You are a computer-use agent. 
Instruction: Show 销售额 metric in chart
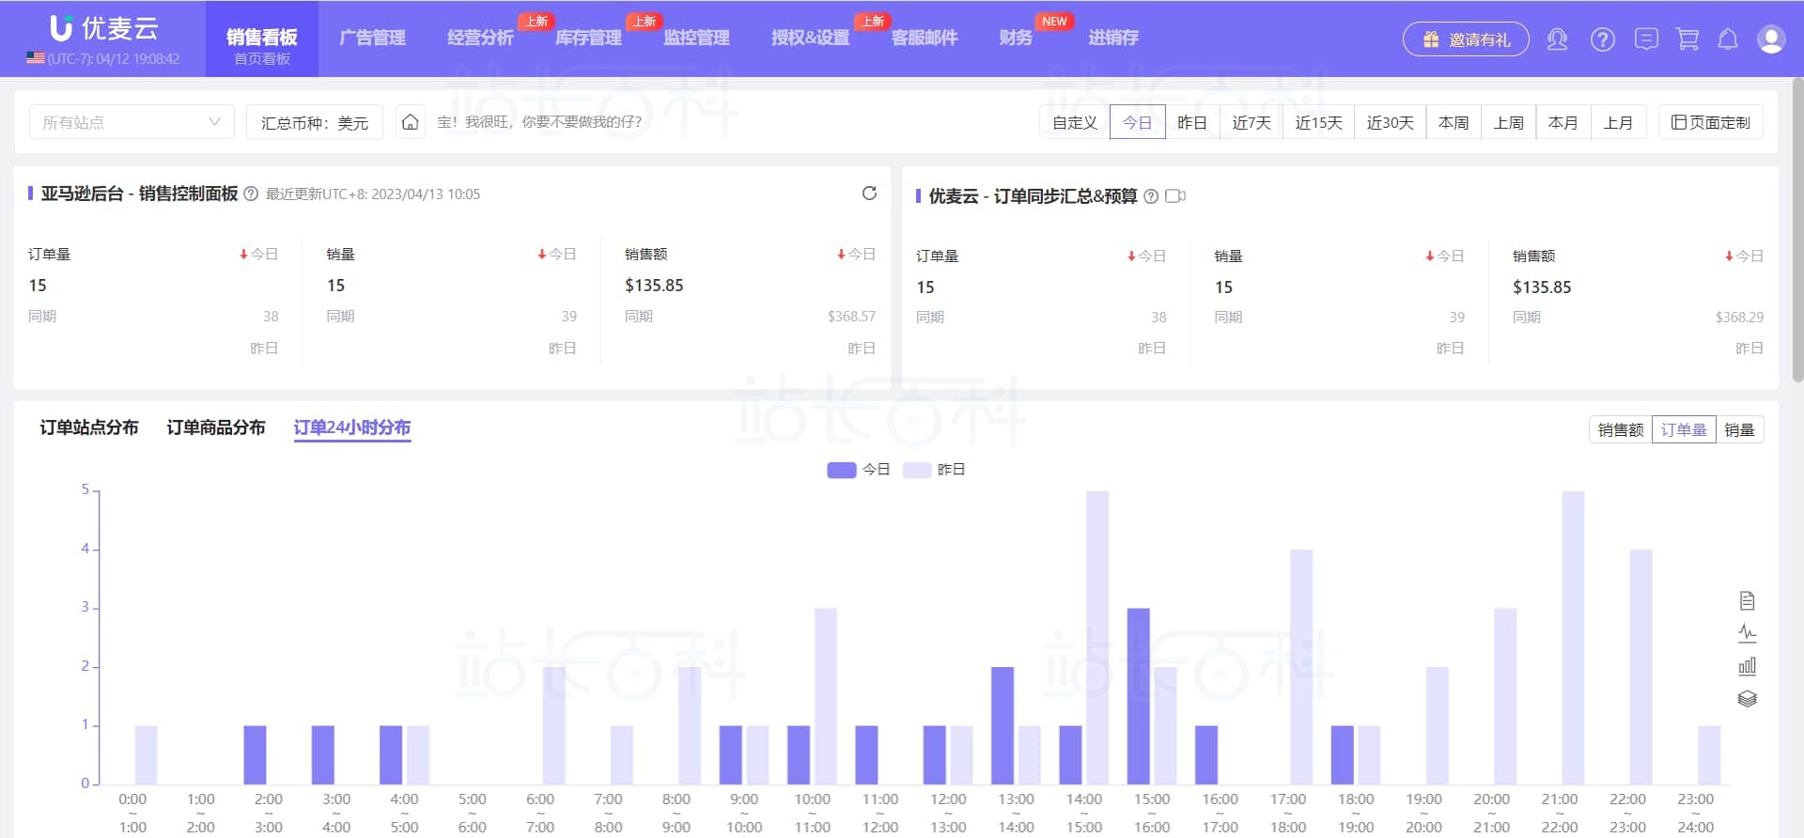point(1621,429)
